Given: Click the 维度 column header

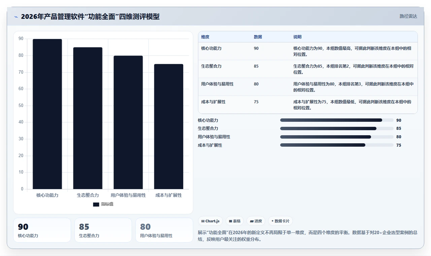Looking at the screenshot, I should 205,37.
